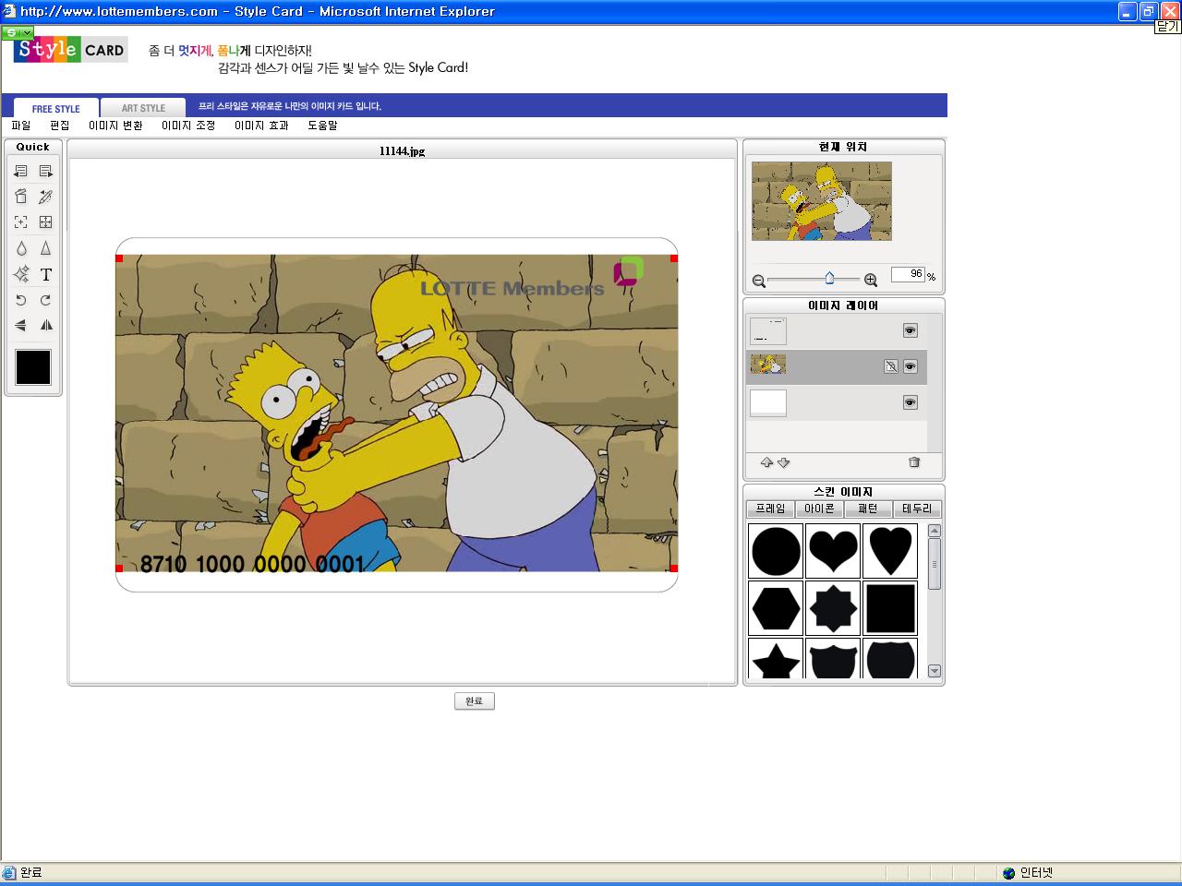
Task: Open the 프레임 skin tab
Action: (770, 509)
